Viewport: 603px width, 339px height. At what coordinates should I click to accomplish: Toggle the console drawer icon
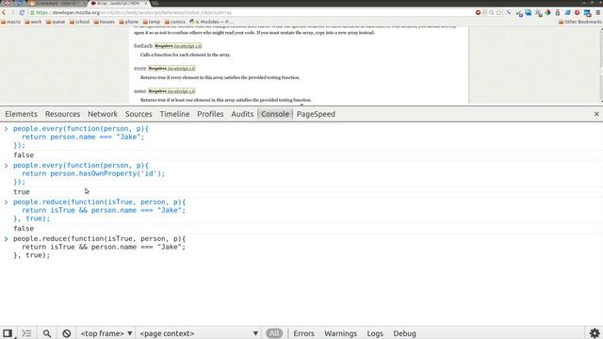[x=26, y=333]
